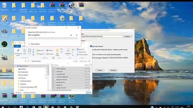
Task: Open the Windows Start button
Action: (x=3, y=107)
